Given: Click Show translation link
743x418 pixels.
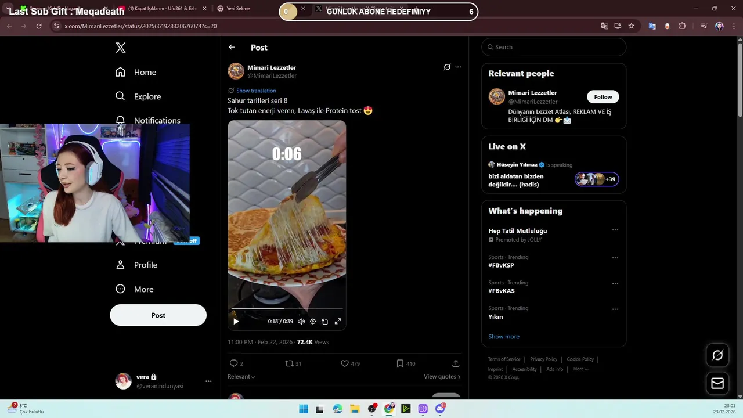Looking at the screenshot, I should (256, 91).
